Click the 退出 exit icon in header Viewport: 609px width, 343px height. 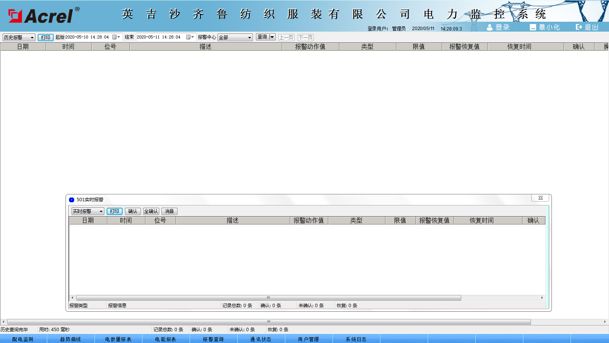[x=579, y=27]
